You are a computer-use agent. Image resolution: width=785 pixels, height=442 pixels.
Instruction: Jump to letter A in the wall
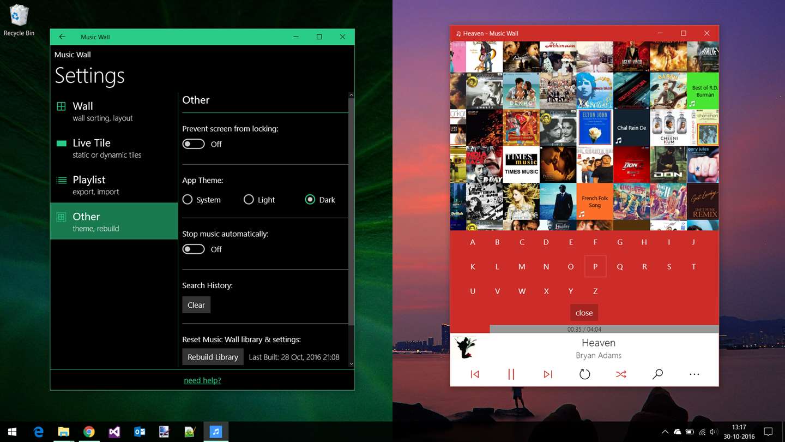pos(473,242)
